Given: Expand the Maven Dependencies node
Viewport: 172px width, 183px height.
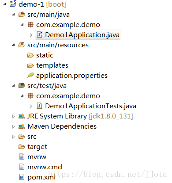Looking at the screenshot, I should click(13, 126).
